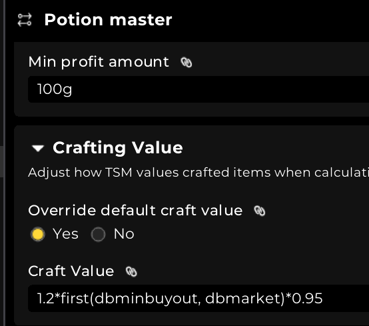
Task: Click the Adjust how TSM values description text
Action: 198,173
